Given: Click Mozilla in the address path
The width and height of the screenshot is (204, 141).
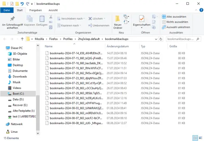Looking at the screenshot, I should click(x=39, y=39).
